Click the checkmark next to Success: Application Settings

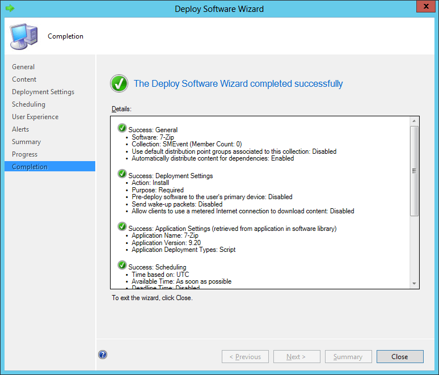122,227
